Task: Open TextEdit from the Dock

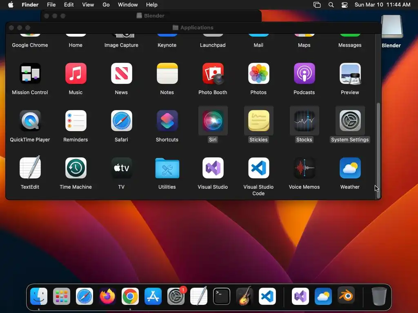Action: [199, 296]
